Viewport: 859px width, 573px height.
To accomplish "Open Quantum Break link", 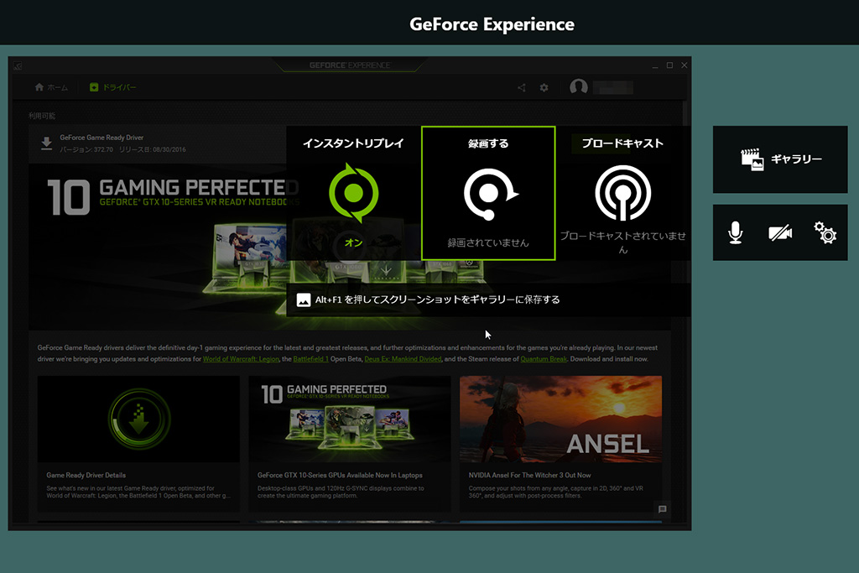I will coord(544,359).
